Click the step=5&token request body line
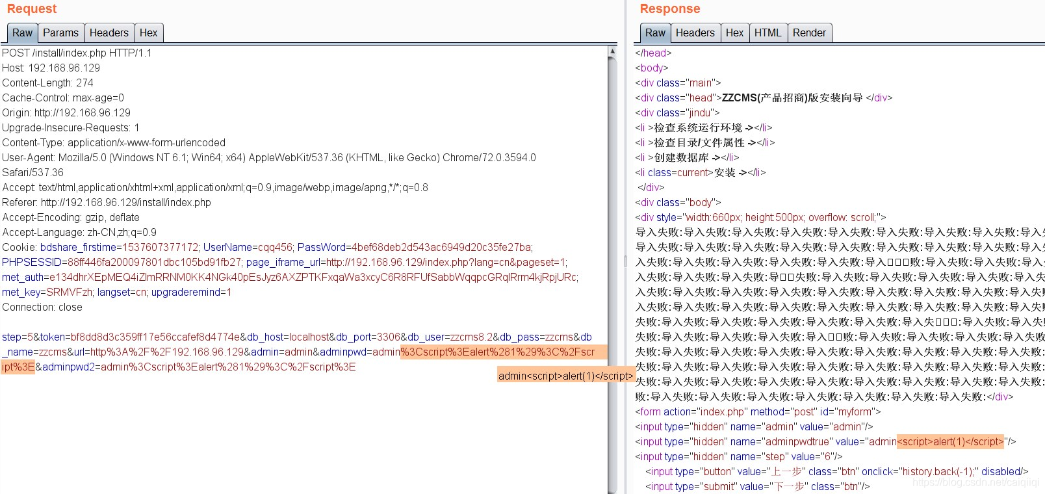This screenshot has height=494, width=1045. [297, 337]
